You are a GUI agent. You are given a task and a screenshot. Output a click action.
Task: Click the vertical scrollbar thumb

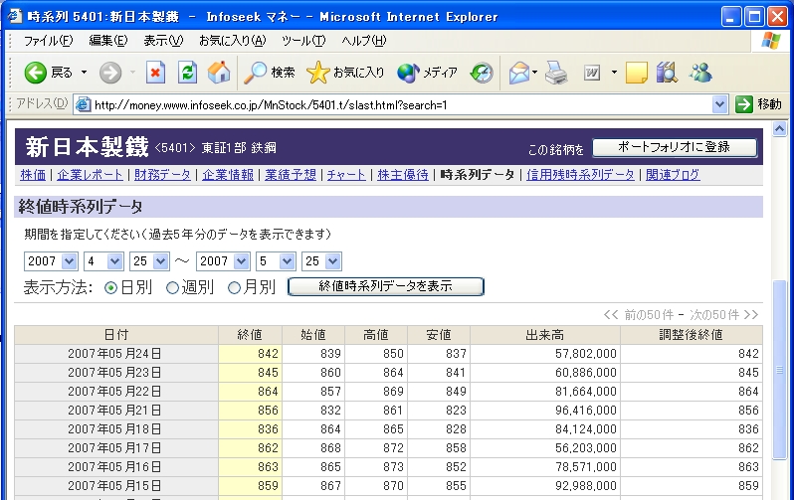[x=780, y=370]
